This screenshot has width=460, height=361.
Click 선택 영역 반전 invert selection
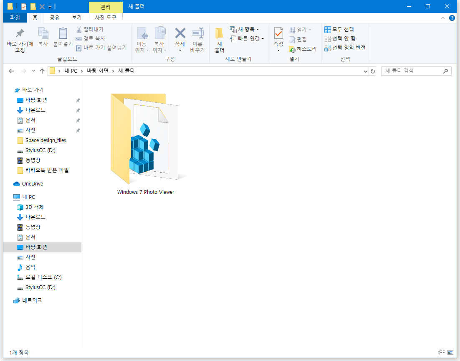pyautogui.click(x=345, y=48)
